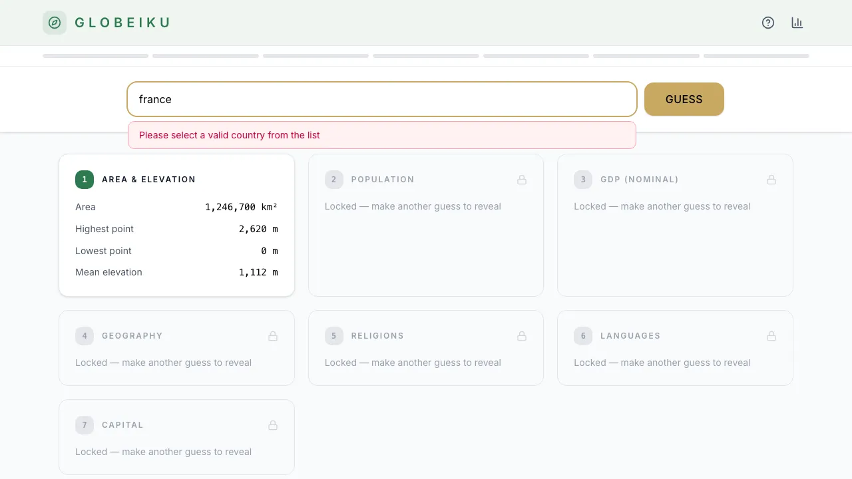The height and width of the screenshot is (479, 852).
Task: Click the lock icon on Geography card
Action: pyautogui.click(x=273, y=336)
